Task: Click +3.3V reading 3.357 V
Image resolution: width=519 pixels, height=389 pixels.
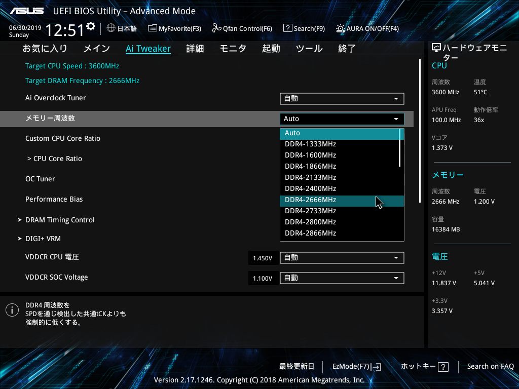Action: 442,311
